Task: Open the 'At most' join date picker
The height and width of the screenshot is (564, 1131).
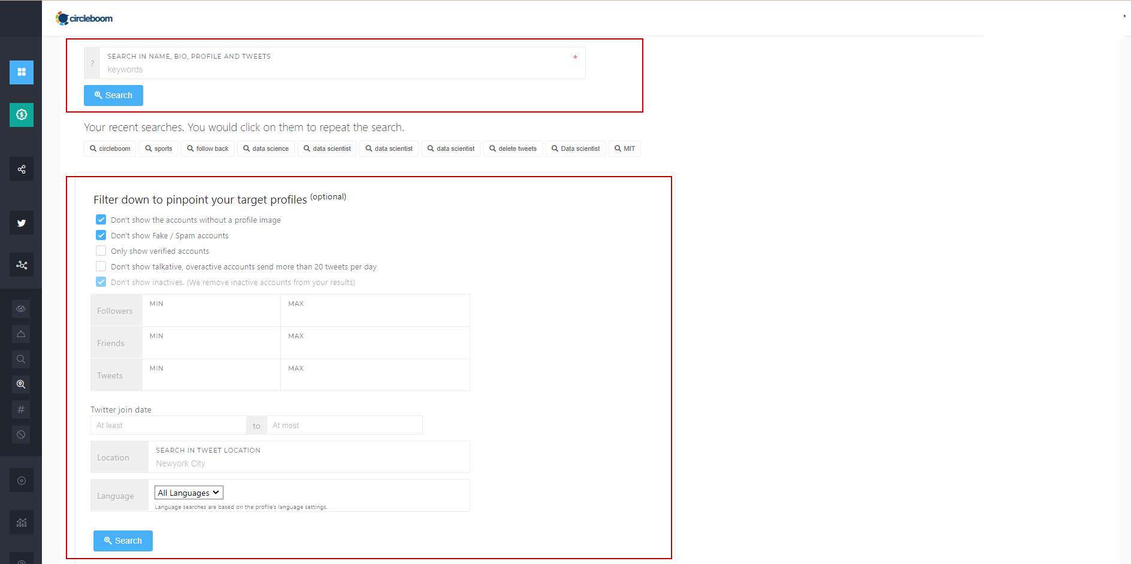Action: click(345, 425)
